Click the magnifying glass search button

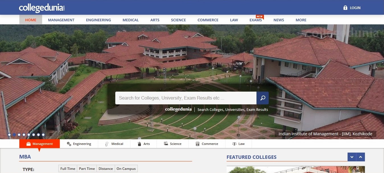262,98
